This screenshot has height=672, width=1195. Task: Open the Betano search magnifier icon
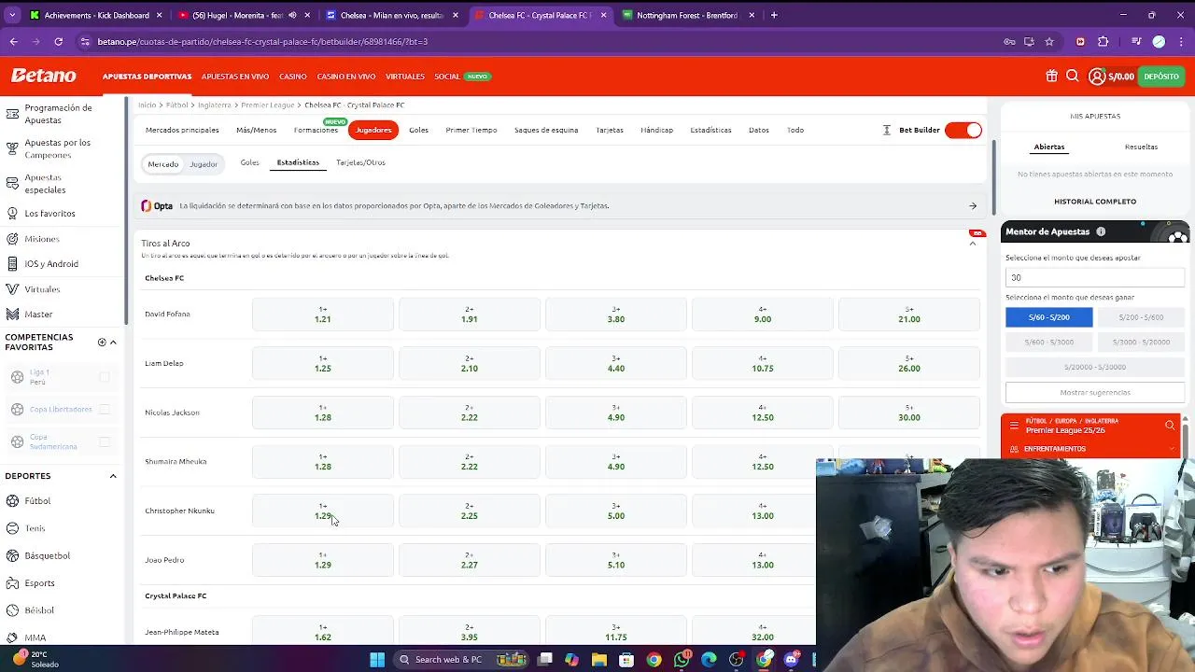coord(1073,77)
